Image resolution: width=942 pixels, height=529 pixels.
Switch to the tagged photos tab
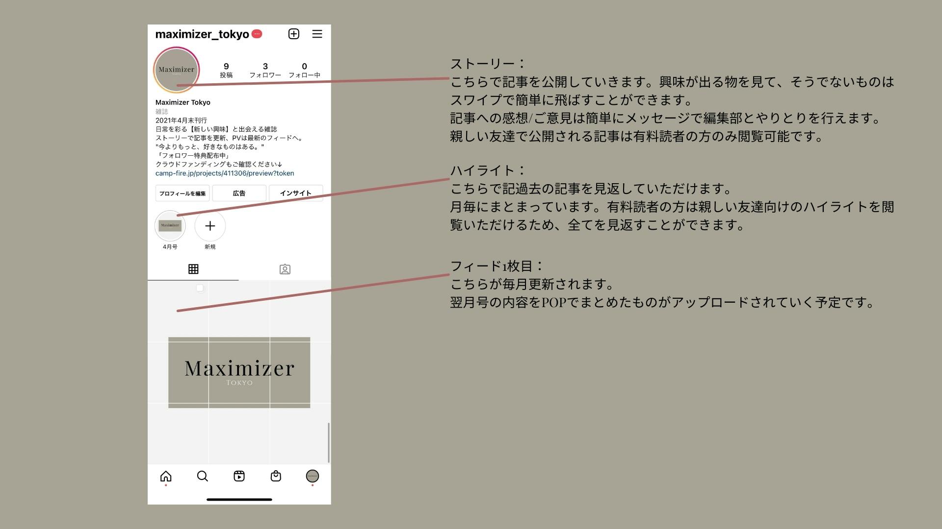285,269
